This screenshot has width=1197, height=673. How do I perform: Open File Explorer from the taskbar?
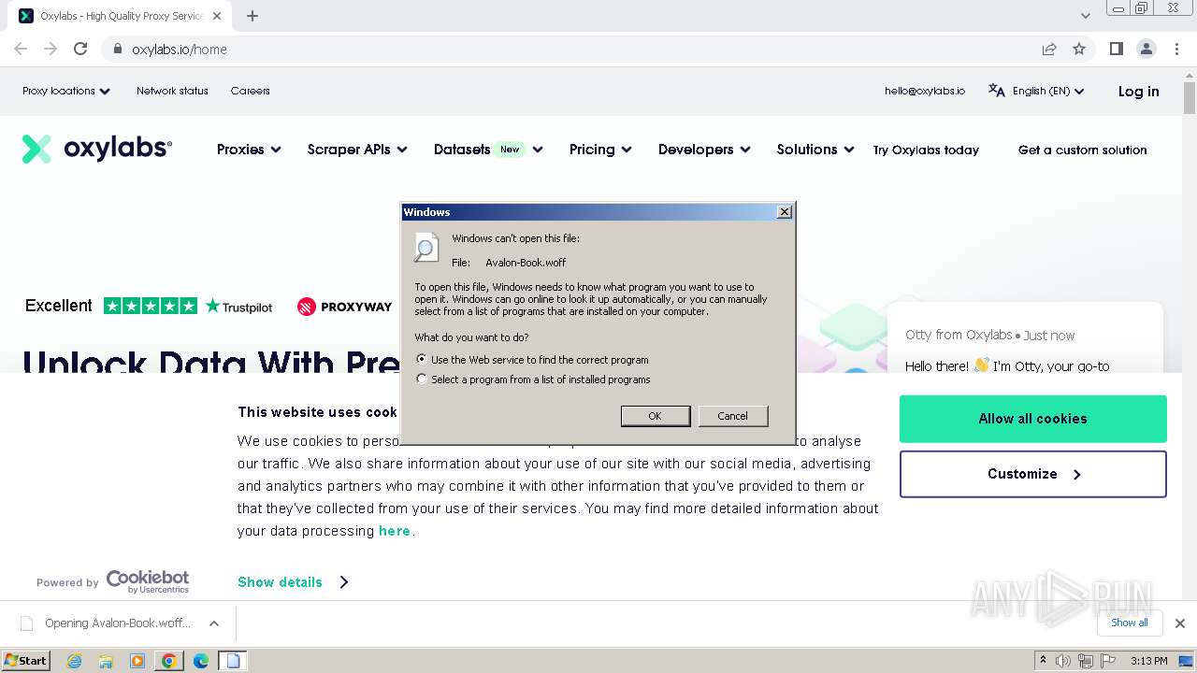(106, 661)
